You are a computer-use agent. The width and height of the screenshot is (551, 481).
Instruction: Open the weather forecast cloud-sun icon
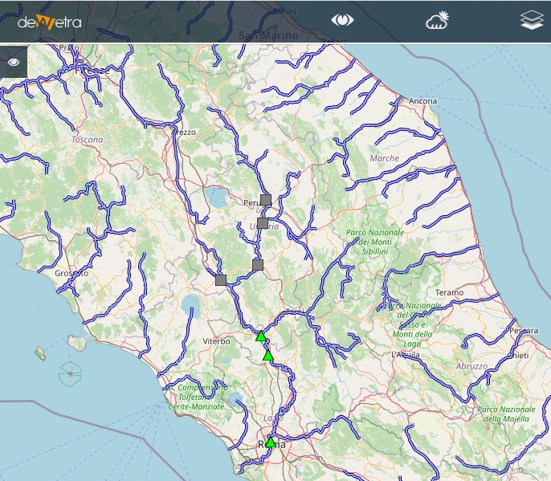[x=437, y=20]
